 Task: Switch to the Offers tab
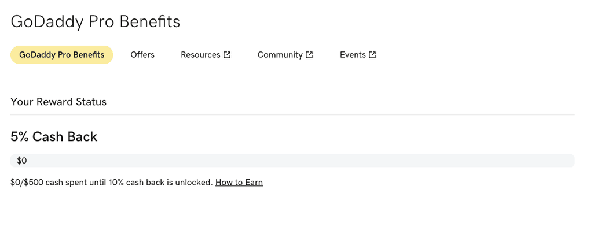[x=142, y=55]
